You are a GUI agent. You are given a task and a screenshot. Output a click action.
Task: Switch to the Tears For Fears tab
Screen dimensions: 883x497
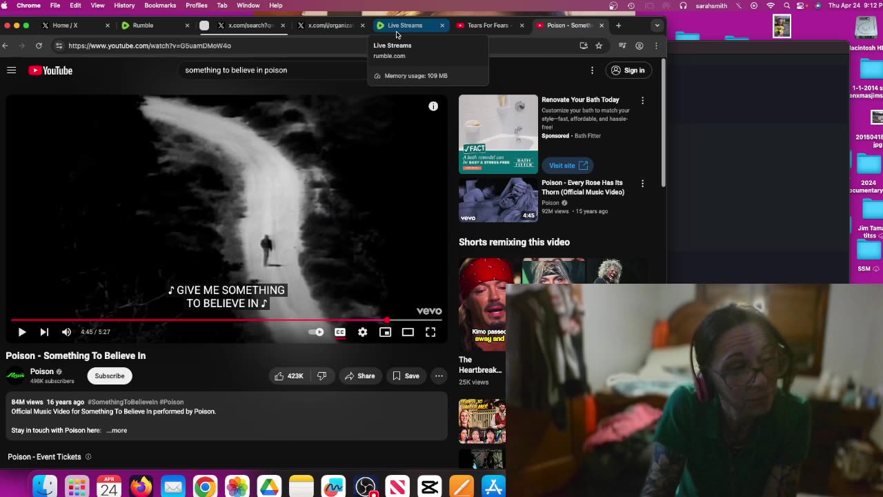pos(488,26)
